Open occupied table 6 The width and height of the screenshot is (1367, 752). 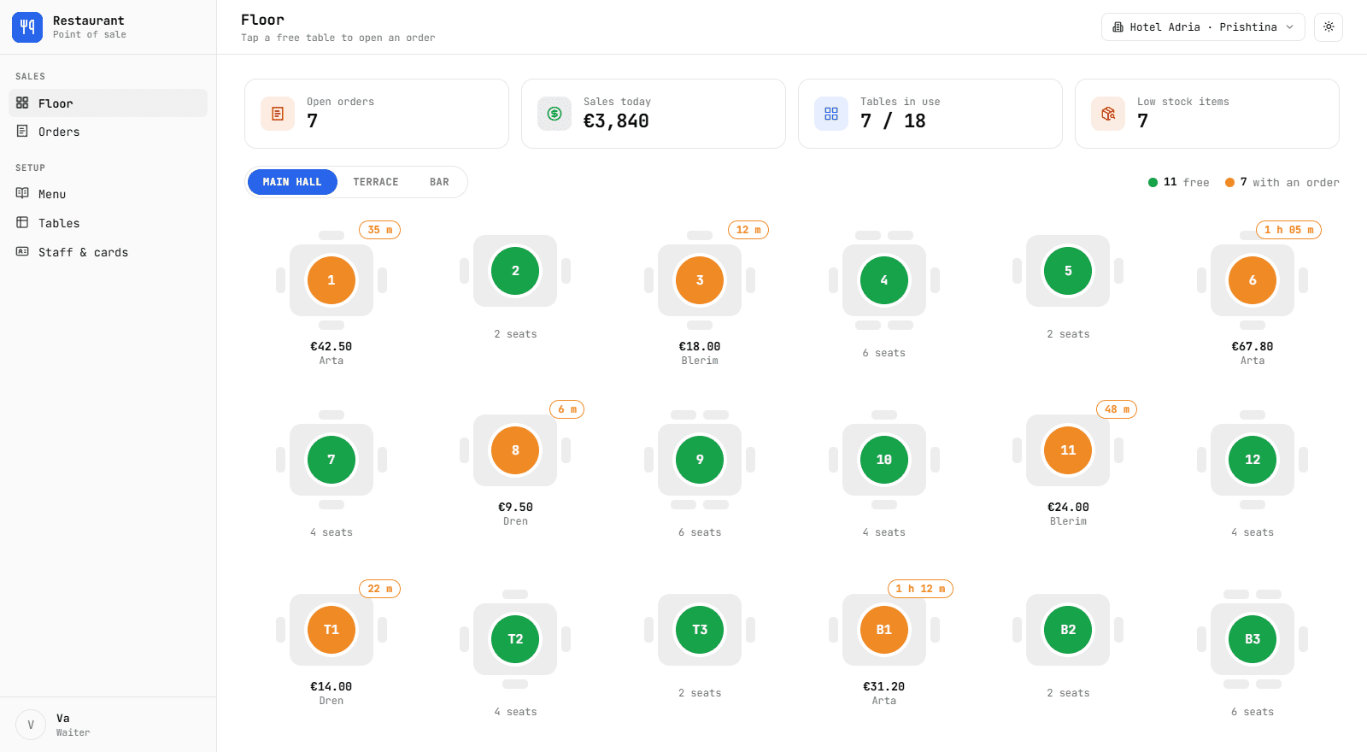[1253, 280]
